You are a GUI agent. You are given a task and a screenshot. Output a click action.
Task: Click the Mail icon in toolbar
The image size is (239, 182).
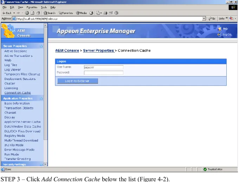(x=98, y=13)
